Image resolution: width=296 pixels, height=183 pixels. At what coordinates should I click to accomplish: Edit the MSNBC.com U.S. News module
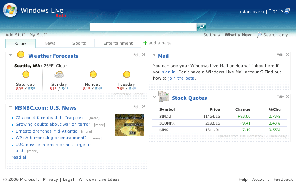(x=137, y=107)
